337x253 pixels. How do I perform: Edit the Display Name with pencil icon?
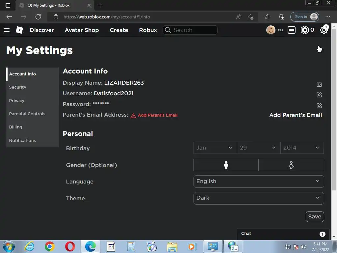pyautogui.click(x=319, y=84)
